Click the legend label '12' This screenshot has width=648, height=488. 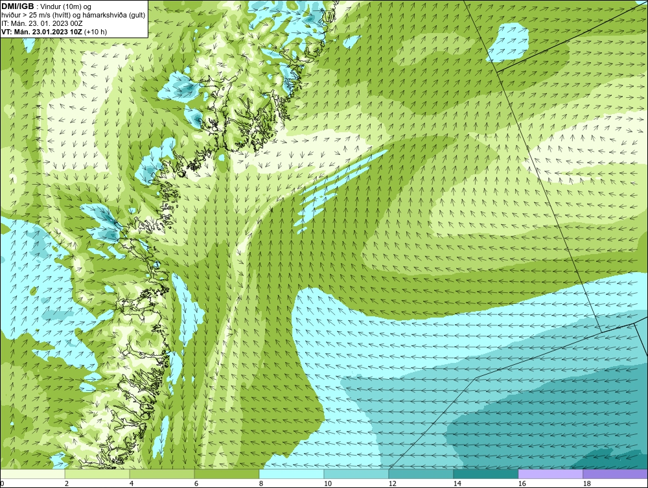(392, 483)
